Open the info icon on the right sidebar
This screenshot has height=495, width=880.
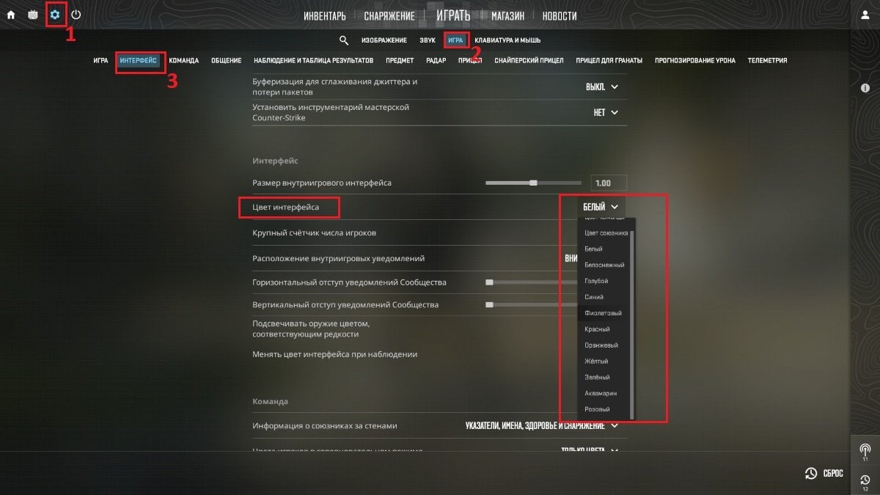[x=865, y=88]
